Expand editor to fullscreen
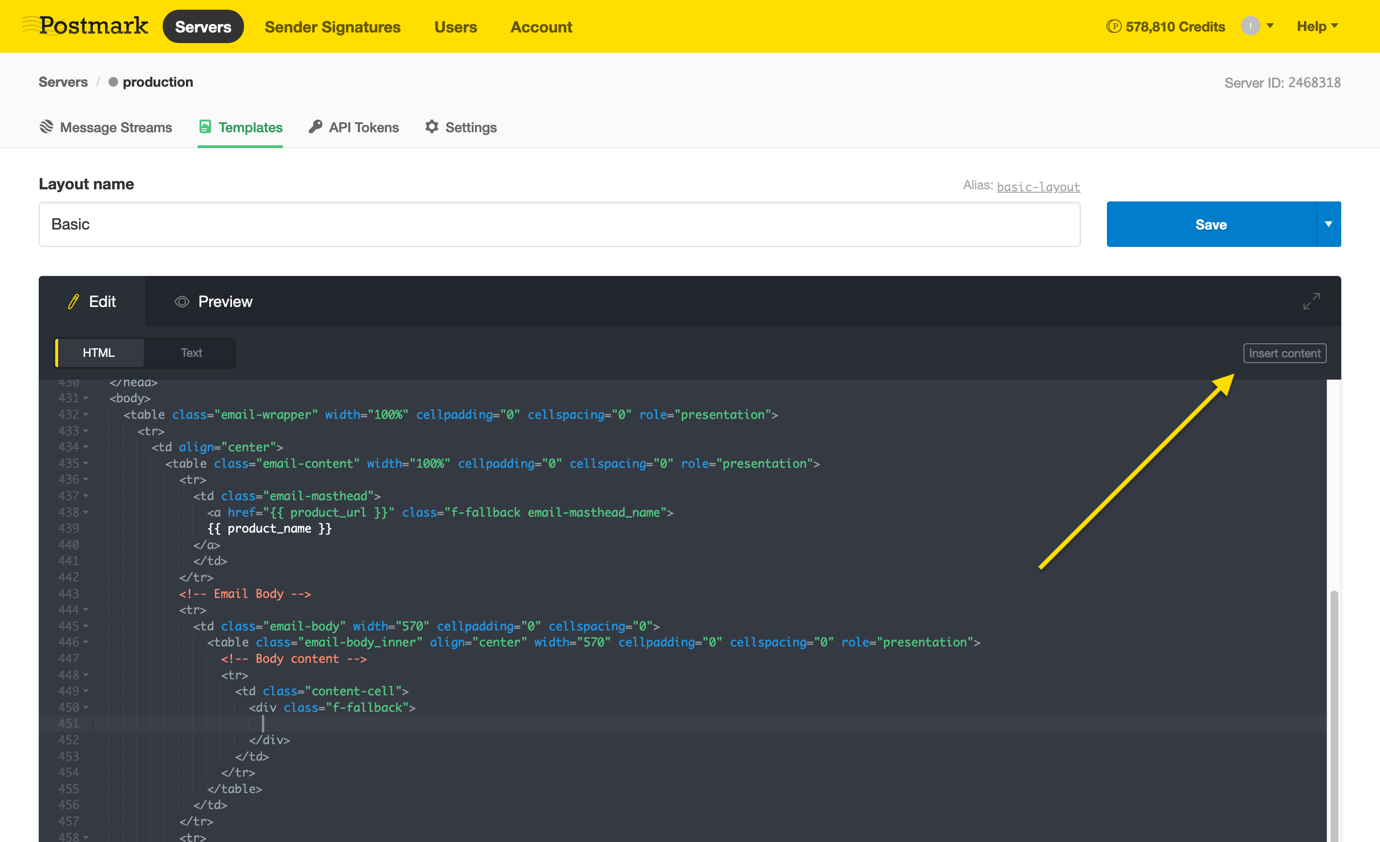The width and height of the screenshot is (1380, 842). pyautogui.click(x=1311, y=301)
